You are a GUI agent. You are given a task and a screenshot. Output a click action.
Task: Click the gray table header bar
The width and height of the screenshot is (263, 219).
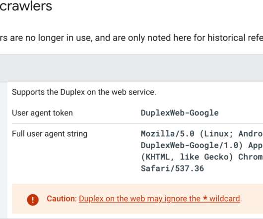coord(131,68)
